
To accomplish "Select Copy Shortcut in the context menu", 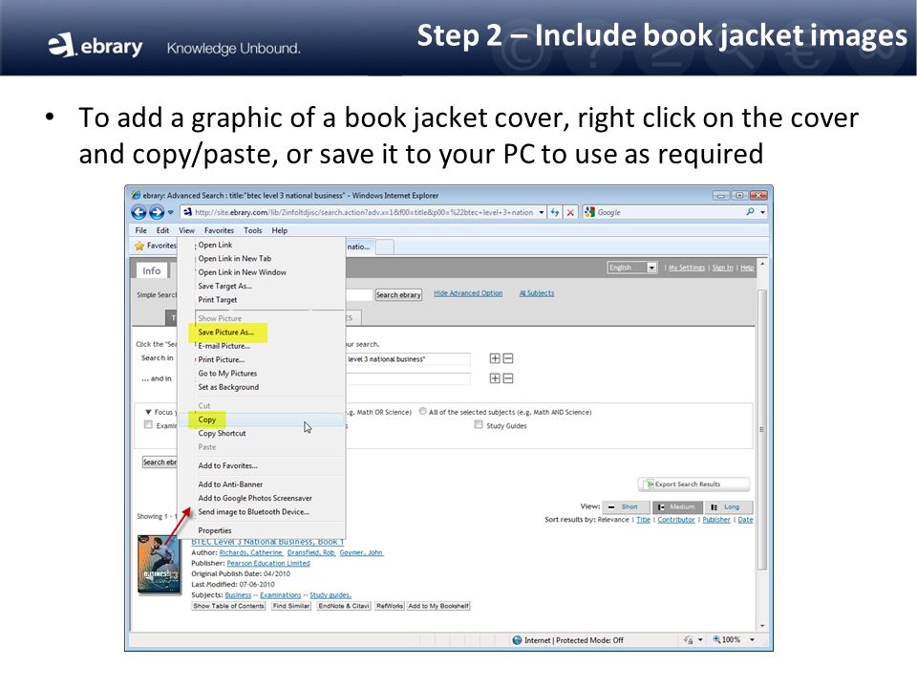I will [x=222, y=434].
